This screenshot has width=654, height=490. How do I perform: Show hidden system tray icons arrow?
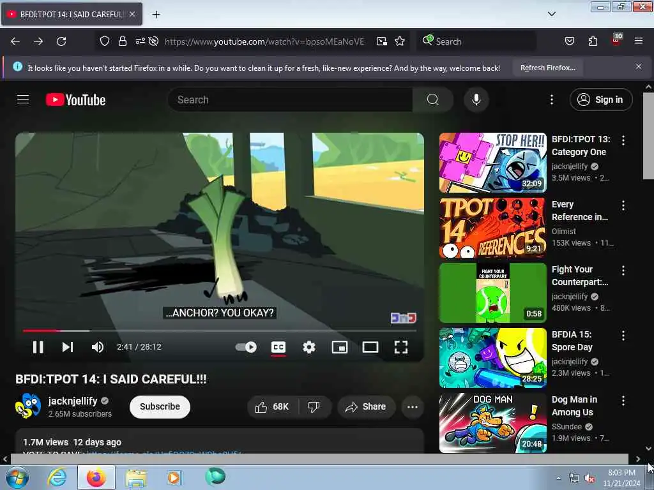[x=558, y=478]
